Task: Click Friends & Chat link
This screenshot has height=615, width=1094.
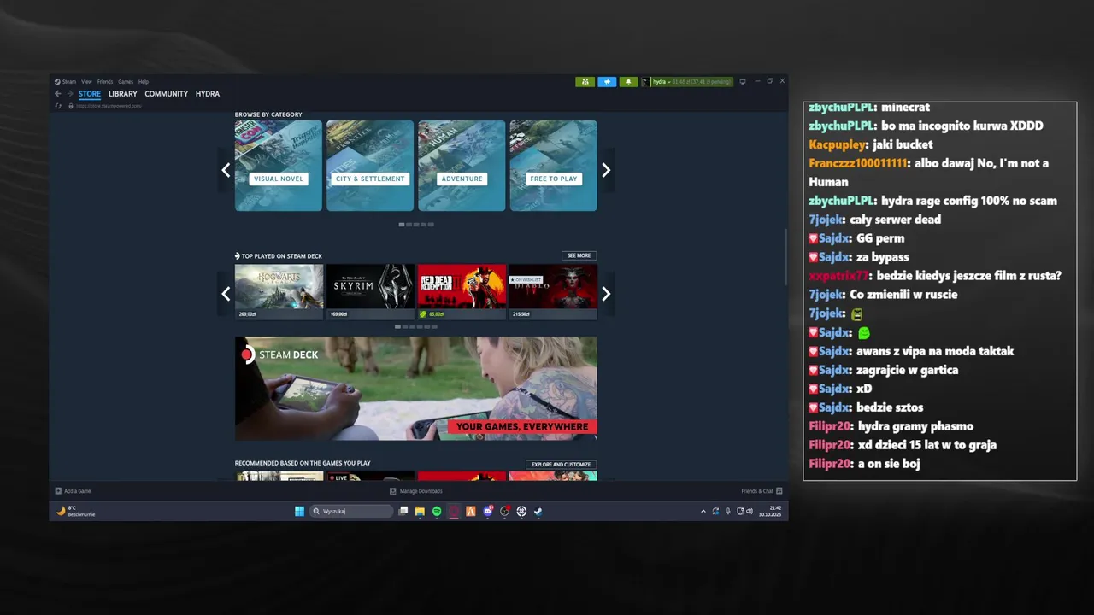Action: click(757, 491)
